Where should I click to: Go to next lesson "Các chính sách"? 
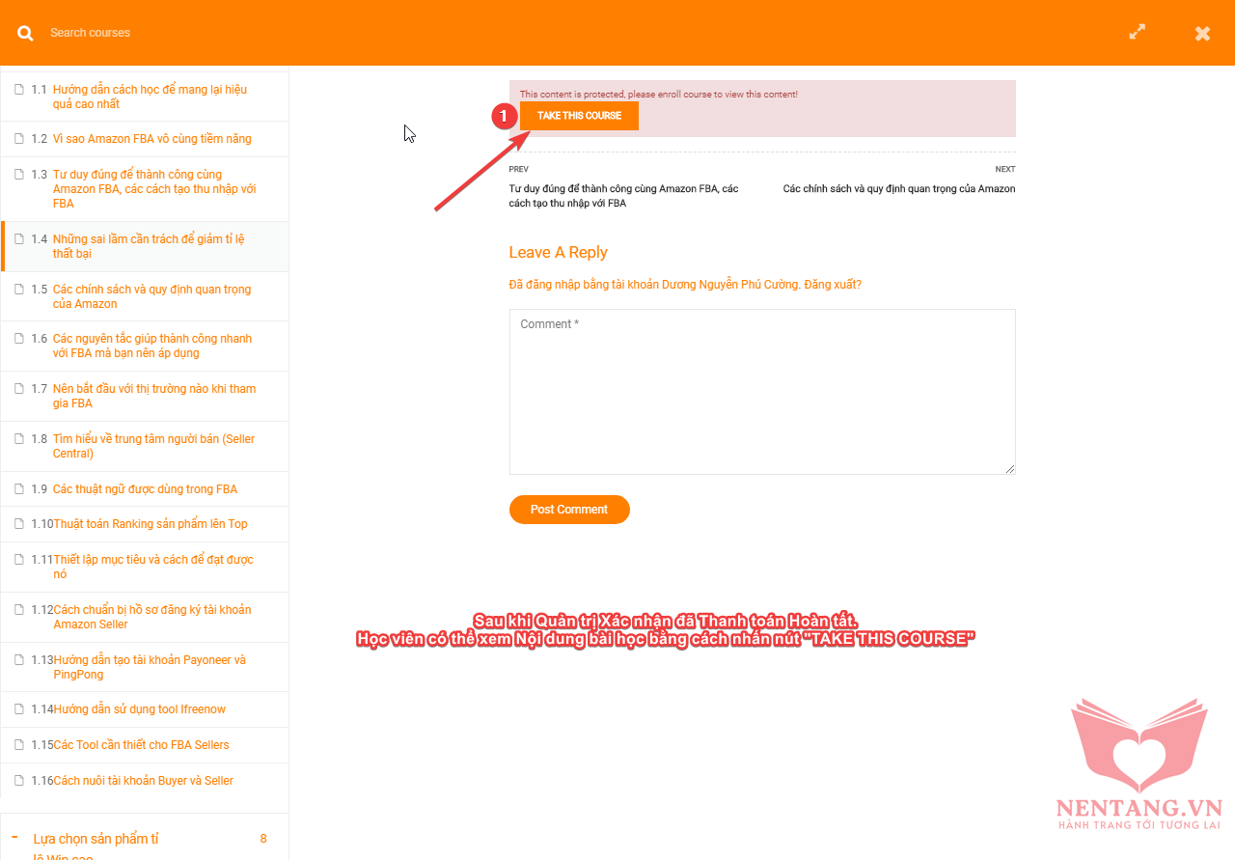(x=898, y=189)
